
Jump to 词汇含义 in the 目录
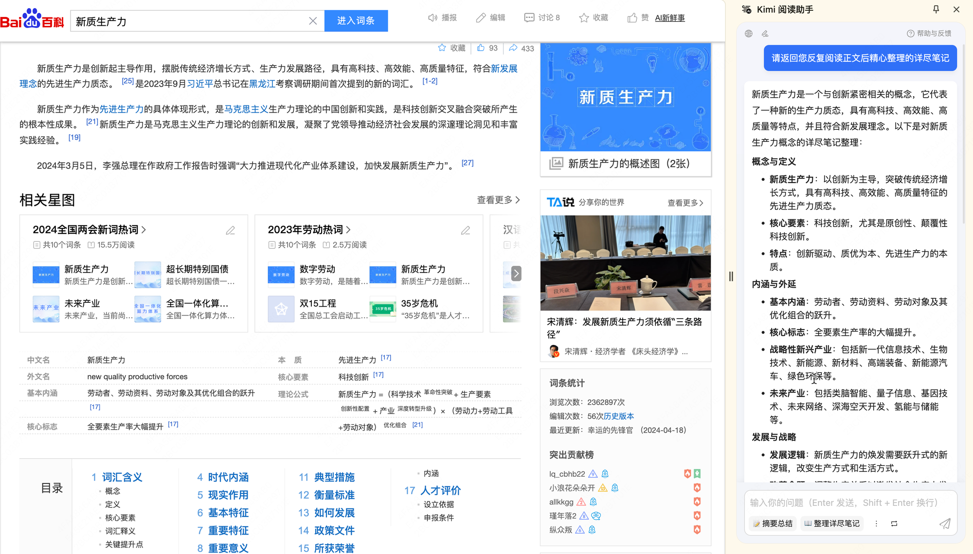pyautogui.click(x=122, y=477)
